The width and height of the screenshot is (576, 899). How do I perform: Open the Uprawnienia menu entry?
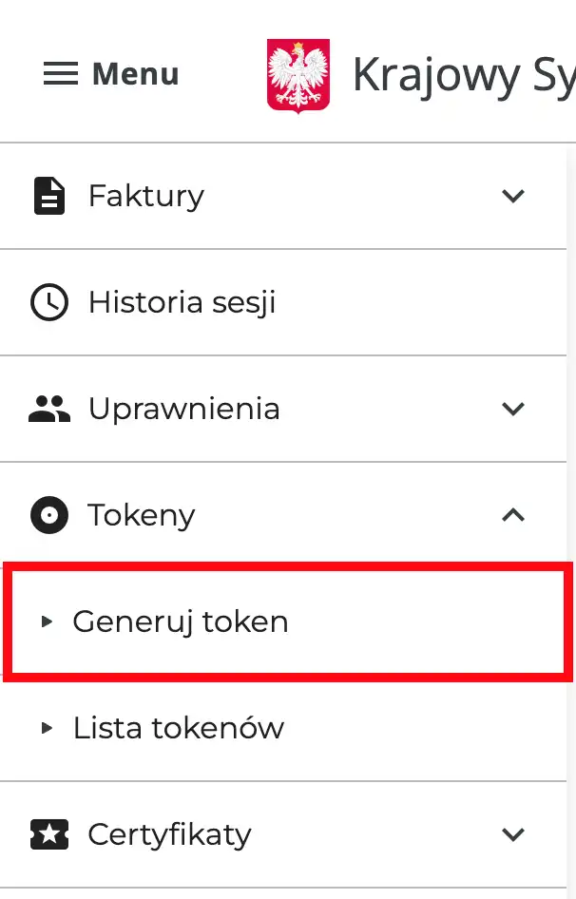pos(183,409)
